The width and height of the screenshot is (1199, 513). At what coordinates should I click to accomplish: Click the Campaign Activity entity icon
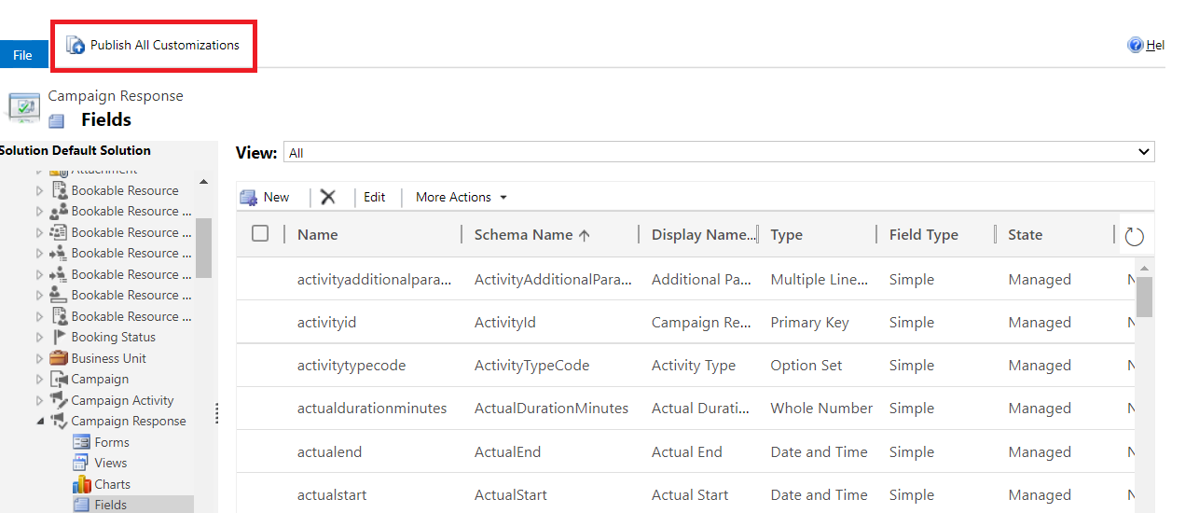59,400
